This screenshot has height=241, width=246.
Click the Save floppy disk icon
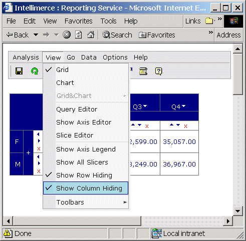(19, 71)
